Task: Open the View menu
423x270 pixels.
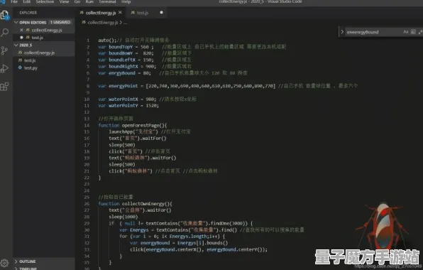Action: 64,1
